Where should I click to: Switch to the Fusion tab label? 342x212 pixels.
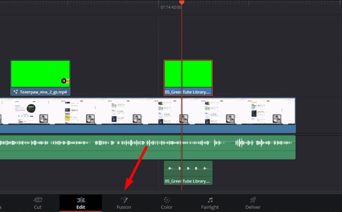coord(124,207)
